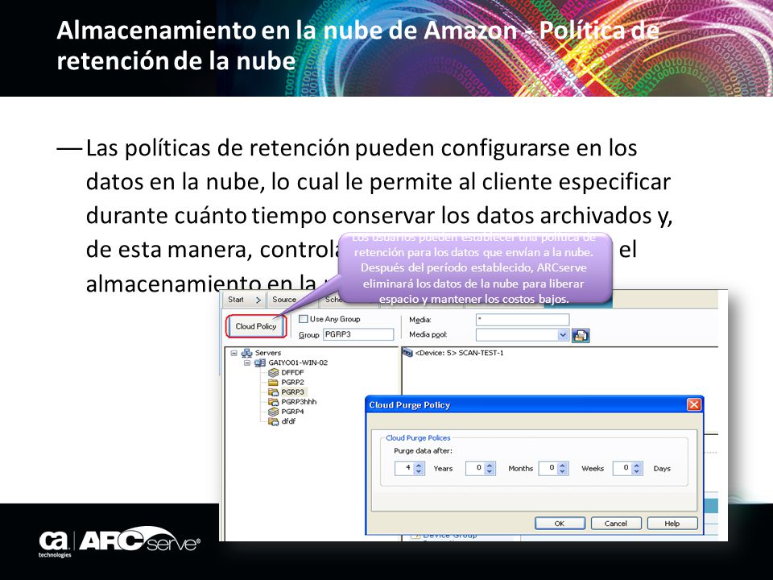Click the GAIYO01-WIN-02 server icon

click(260, 362)
